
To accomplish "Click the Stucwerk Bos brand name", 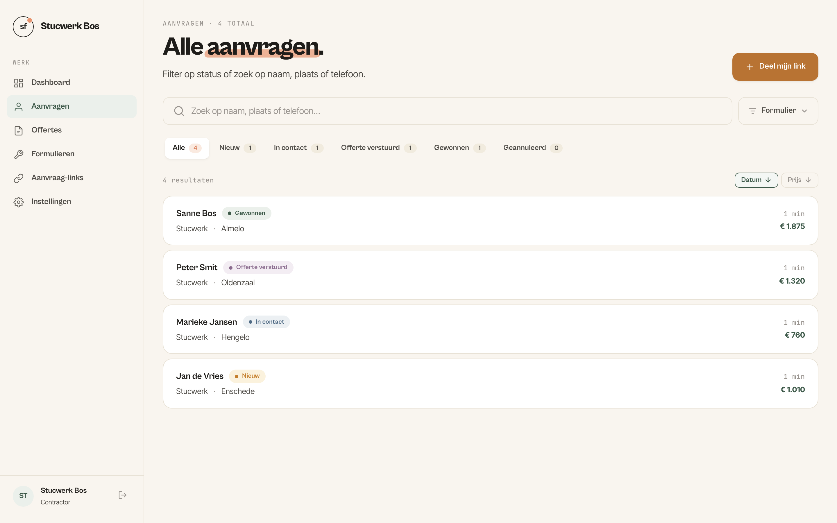I will click(70, 26).
